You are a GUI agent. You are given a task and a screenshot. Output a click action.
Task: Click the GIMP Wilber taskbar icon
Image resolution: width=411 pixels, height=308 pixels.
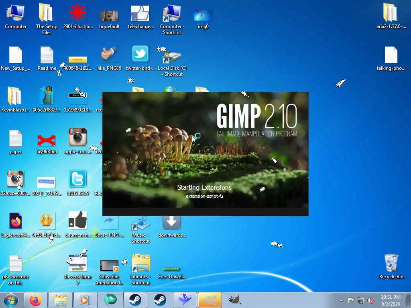tap(234, 300)
